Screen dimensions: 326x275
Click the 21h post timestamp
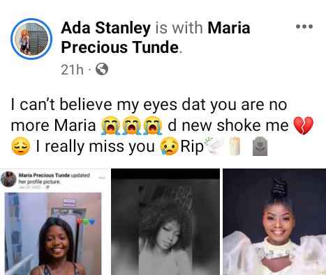pyautogui.click(x=72, y=70)
